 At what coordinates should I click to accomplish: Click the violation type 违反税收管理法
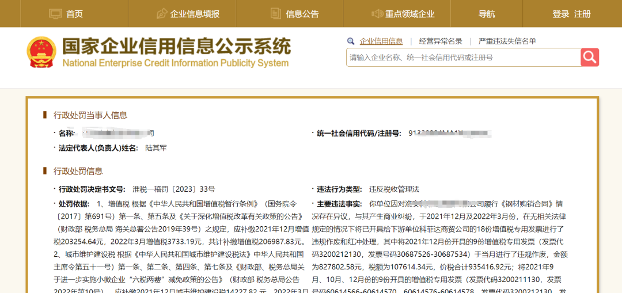(x=394, y=189)
